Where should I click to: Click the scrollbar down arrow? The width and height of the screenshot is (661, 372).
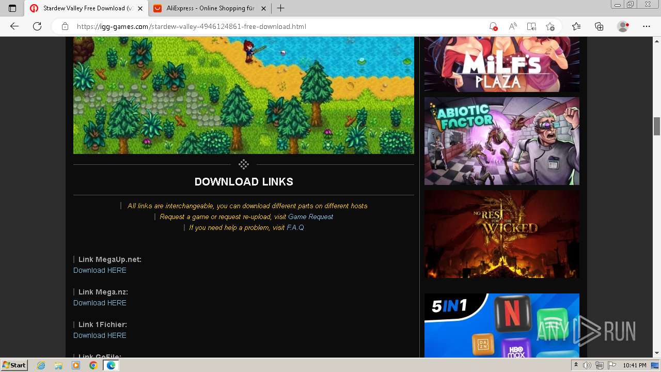click(x=657, y=353)
